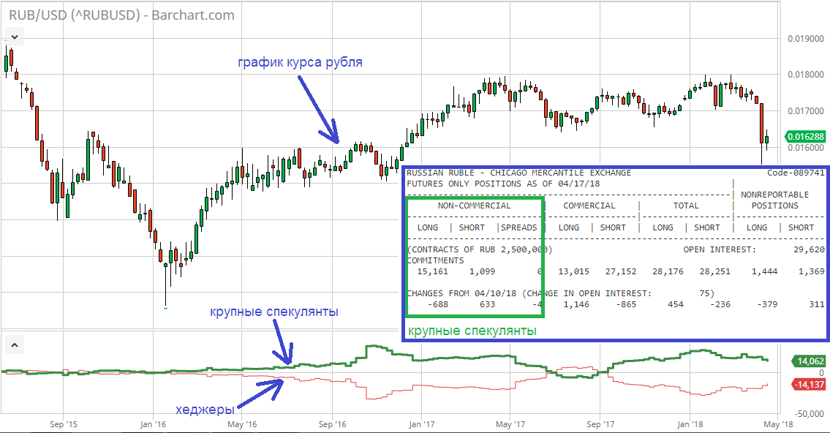Click the change value -379

(768, 304)
